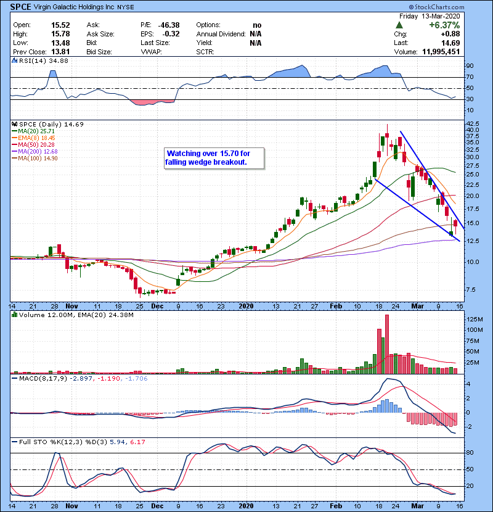The image size is (493, 512).
Task: Click the 42.5 price axis label
Action: [473, 124]
